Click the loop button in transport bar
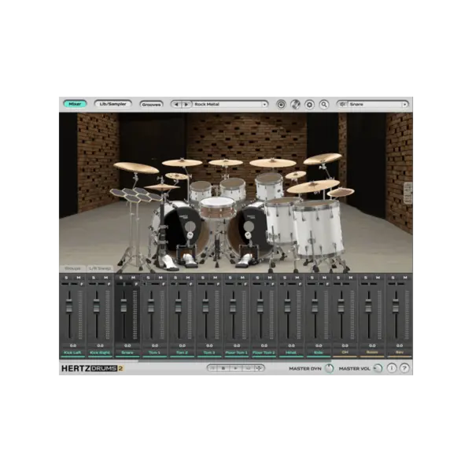This screenshot has width=472, height=472. pyautogui.click(x=248, y=368)
